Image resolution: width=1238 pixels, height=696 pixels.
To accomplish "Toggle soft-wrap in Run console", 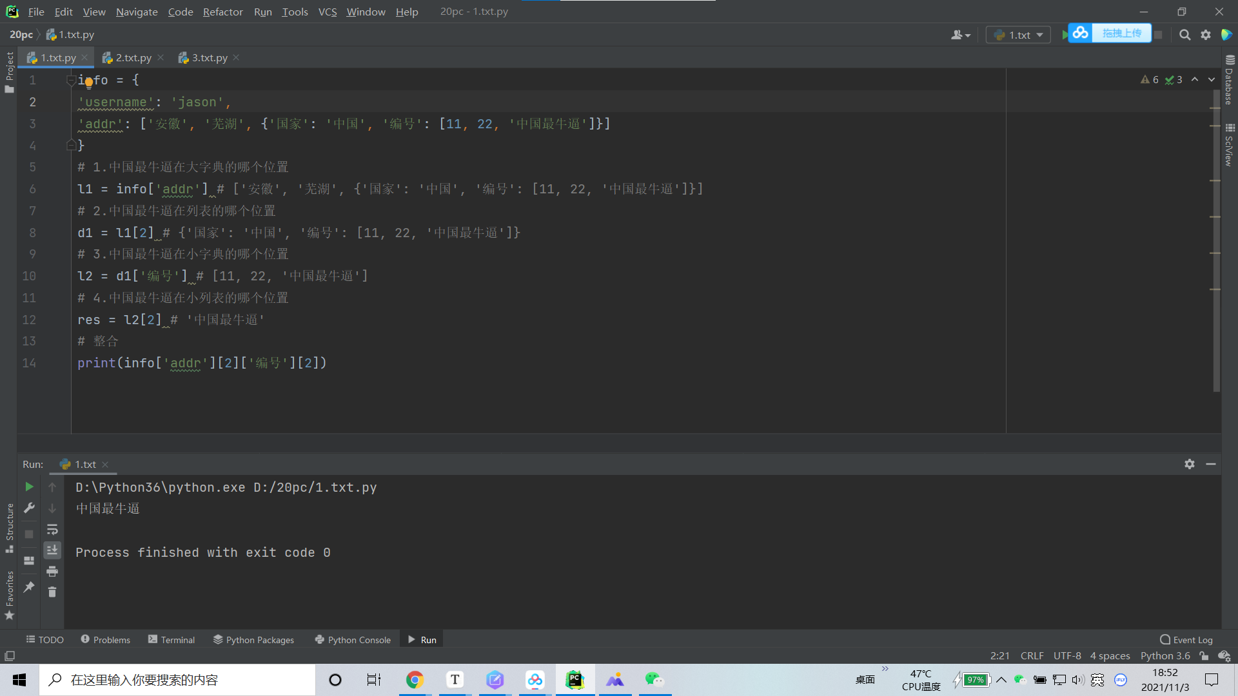I will coord(52,530).
